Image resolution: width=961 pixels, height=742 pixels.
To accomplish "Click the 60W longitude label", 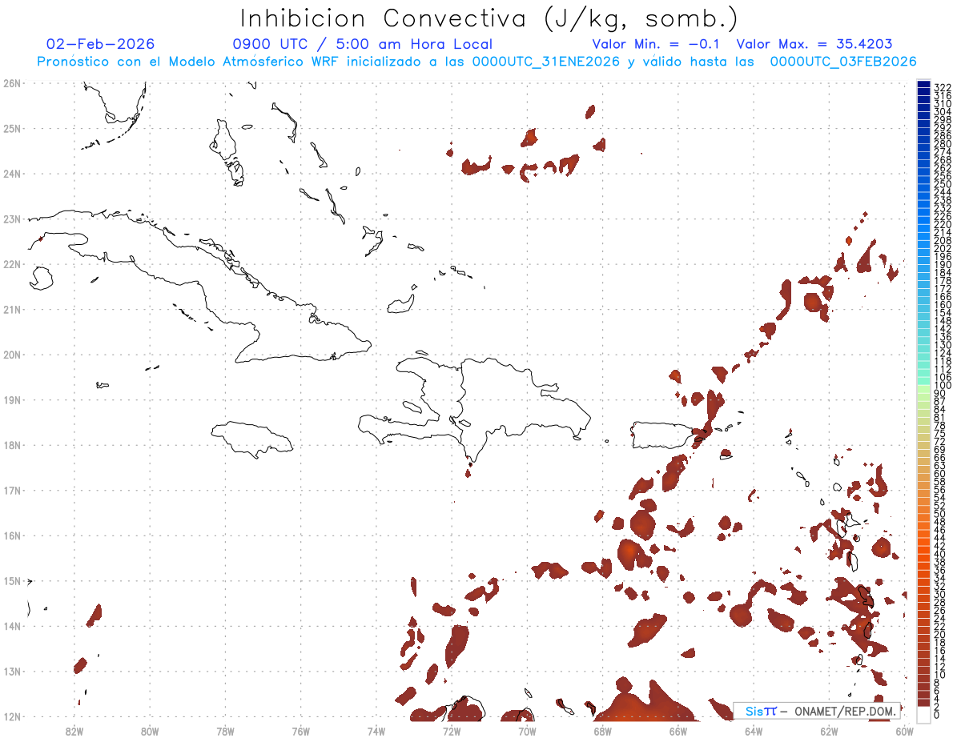I will [x=905, y=730].
